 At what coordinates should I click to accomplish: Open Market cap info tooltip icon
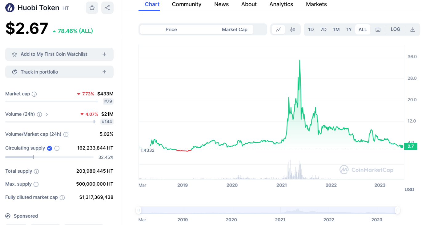click(34, 94)
